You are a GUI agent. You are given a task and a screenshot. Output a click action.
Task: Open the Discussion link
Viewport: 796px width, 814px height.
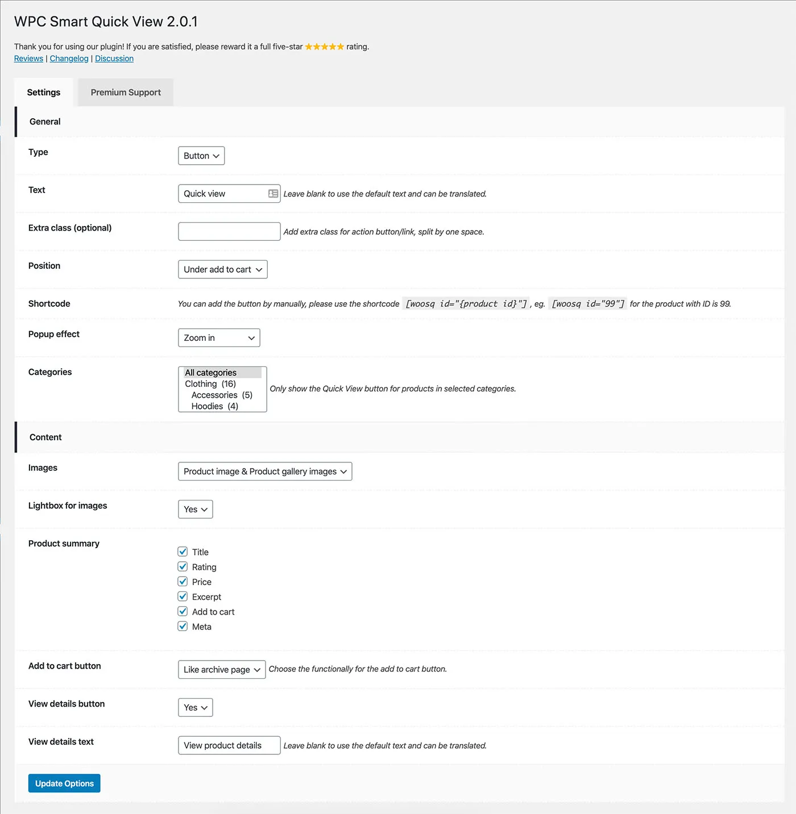point(114,59)
